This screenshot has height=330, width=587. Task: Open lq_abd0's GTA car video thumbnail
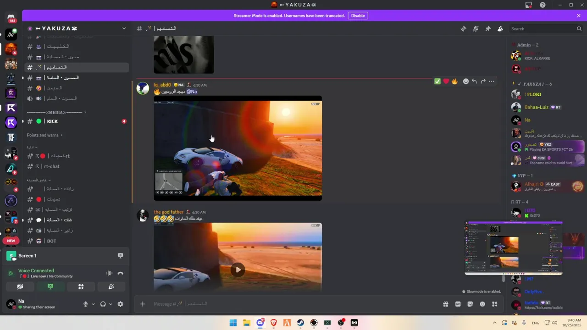click(238, 148)
